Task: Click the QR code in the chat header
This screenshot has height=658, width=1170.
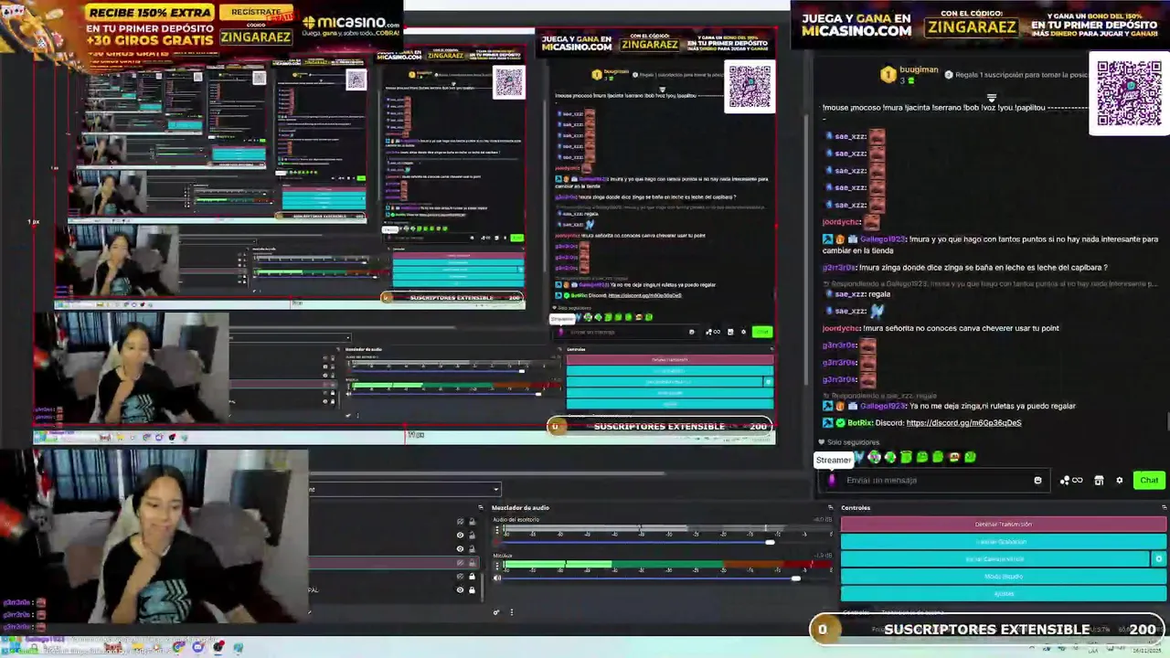Action: tap(1129, 94)
